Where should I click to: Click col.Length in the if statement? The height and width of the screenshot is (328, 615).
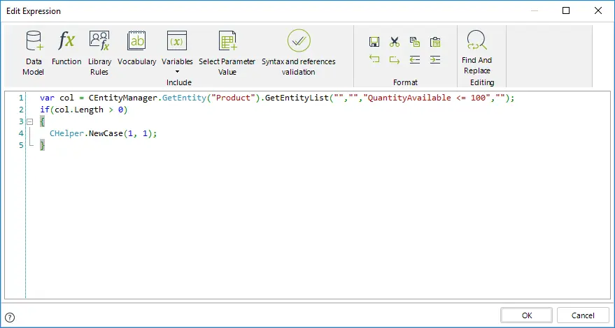coord(79,110)
